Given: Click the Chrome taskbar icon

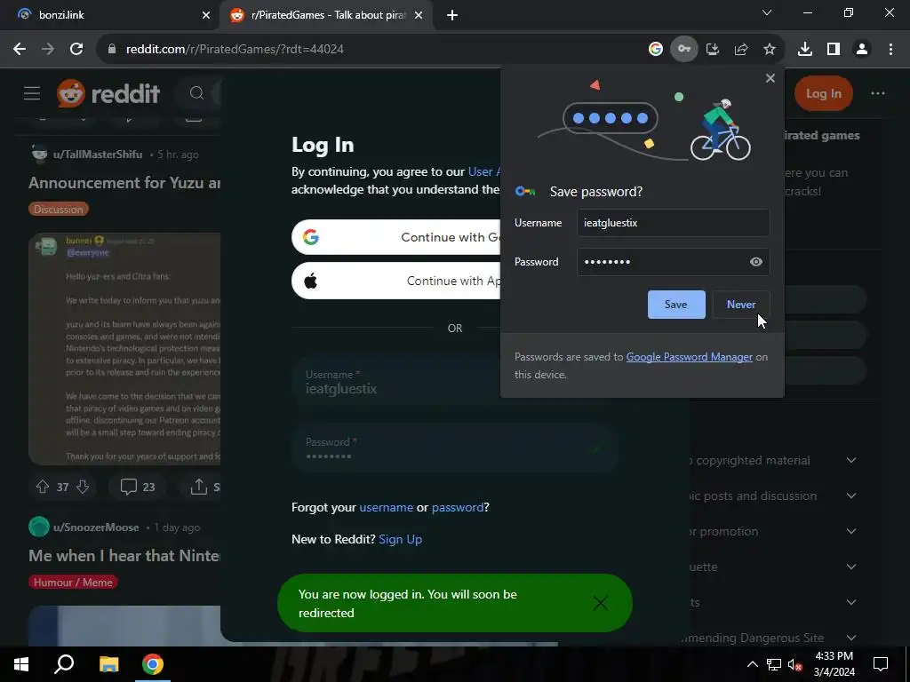Looking at the screenshot, I should coord(153,664).
